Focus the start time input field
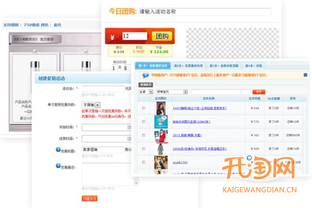The height and width of the screenshot is (208, 312). pyautogui.click(x=106, y=127)
